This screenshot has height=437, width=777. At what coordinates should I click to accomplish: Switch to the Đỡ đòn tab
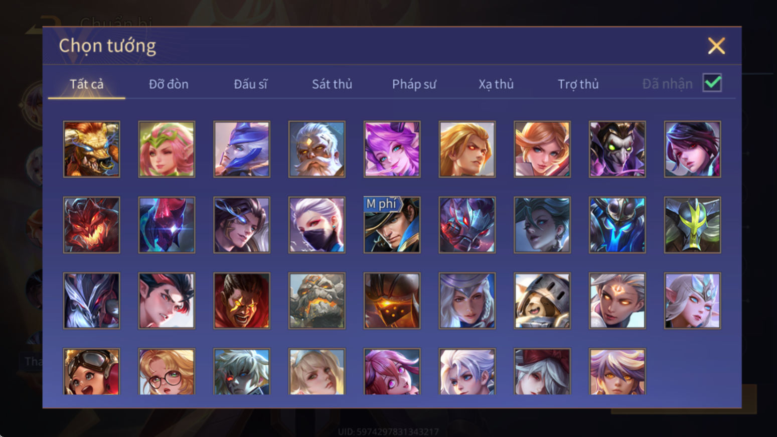click(x=169, y=84)
